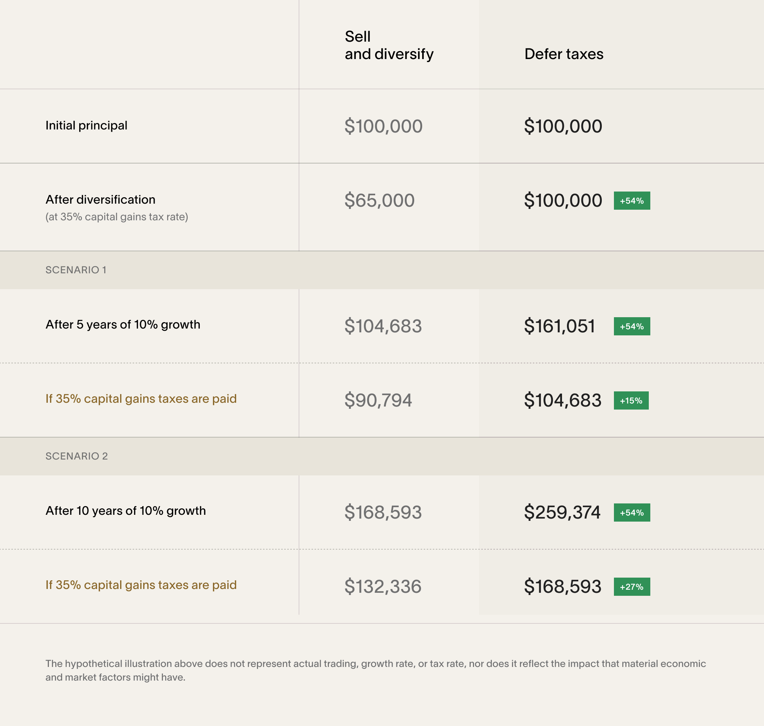
Task: Click the $132,336 value
Action: 382,586
